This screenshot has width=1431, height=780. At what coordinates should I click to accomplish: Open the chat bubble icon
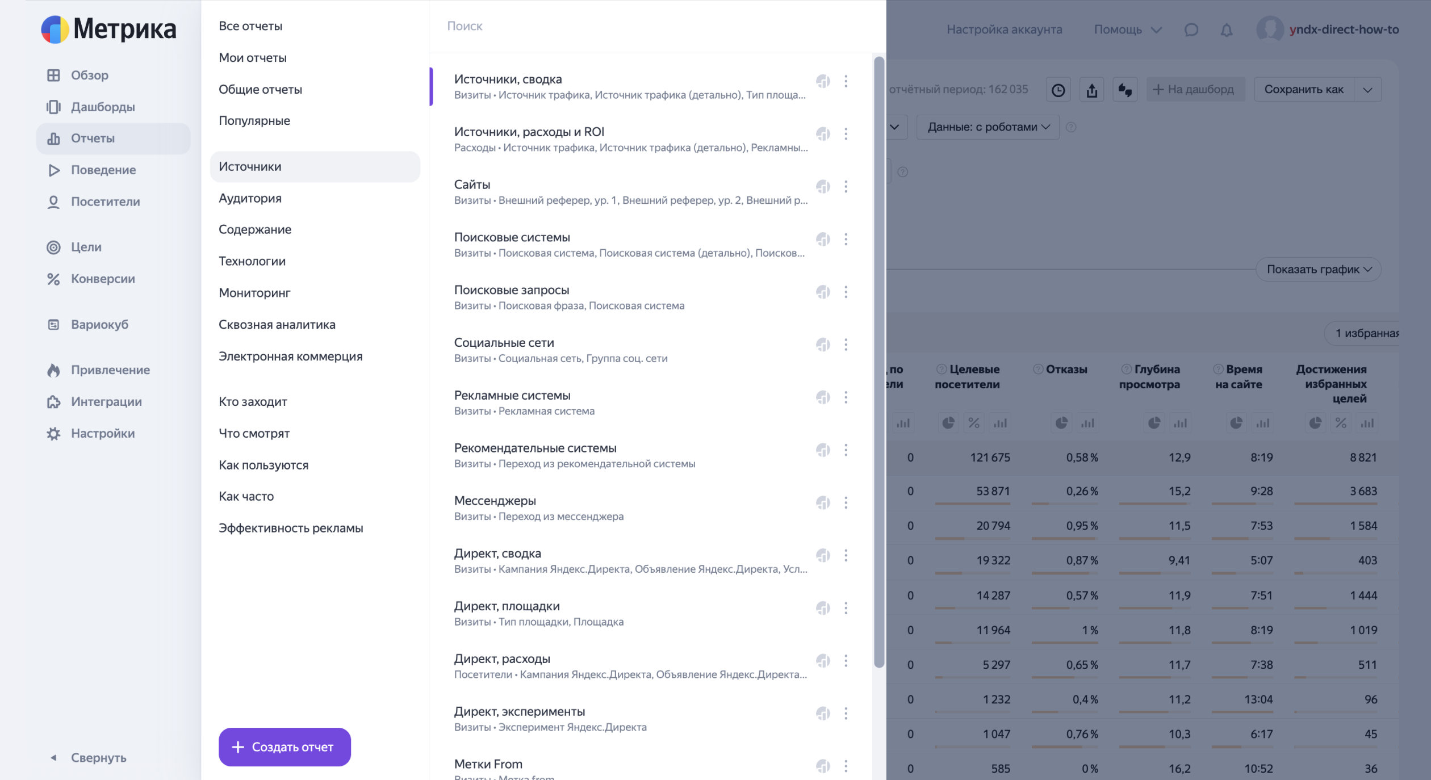pos(1191,30)
